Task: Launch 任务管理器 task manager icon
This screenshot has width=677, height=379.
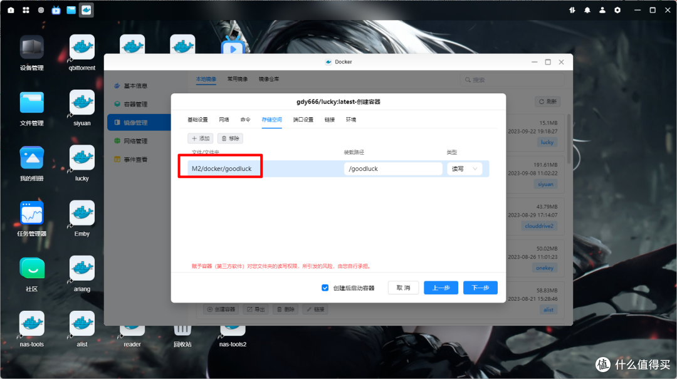Action: tap(31, 213)
